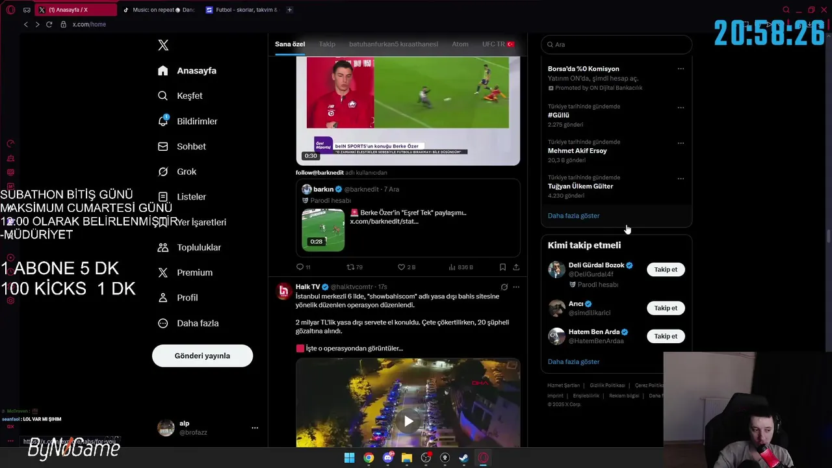Open the X logo home icon
This screenshot has height=468, width=832.
163,45
